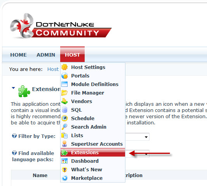The height and width of the screenshot is (186, 207).
Task: Click the SuperUser Accounts person icon
Action: tap(64, 144)
